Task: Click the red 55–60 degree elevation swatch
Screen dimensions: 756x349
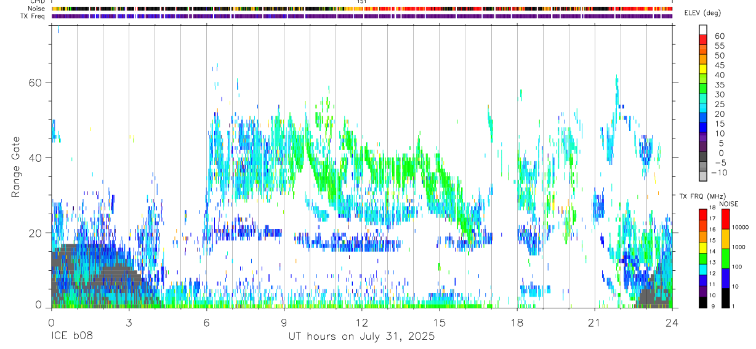Action: pyautogui.click(x=703, y=40)
